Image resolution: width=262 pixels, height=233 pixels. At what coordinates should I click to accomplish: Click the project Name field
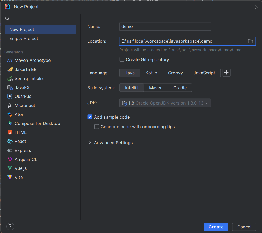(165, 27)
